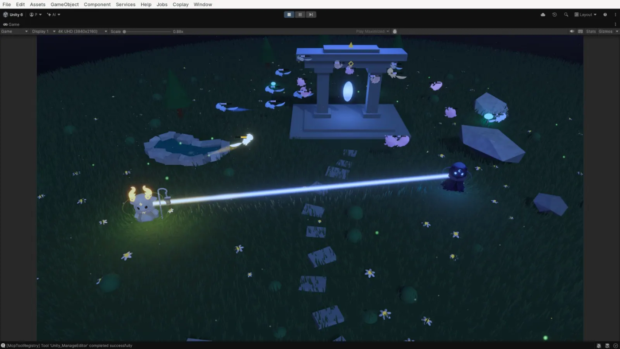Open the Layout dropdown
Screen dimensions: 620x349
click(x=585, y=15)
